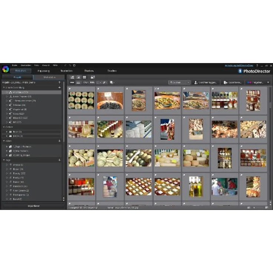Switch to viewer-only view mode icon
The width and height of the screenshot is (273, 273).
(78, 77)
